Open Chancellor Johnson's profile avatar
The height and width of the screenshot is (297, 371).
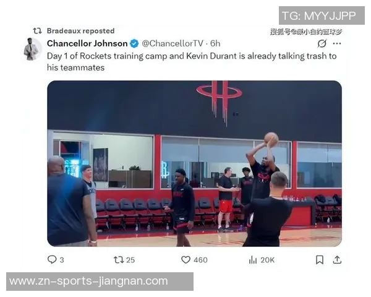click(x=32, y=49)
